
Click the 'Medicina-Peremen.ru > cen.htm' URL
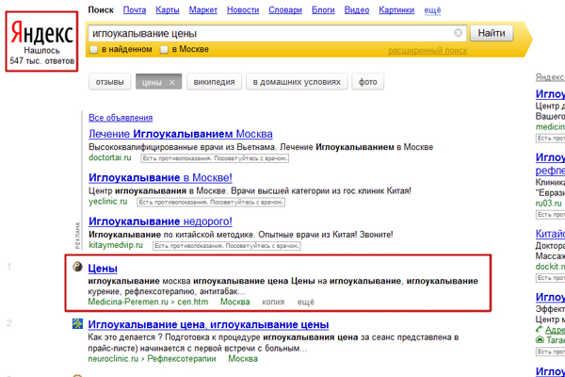[148, 302]
